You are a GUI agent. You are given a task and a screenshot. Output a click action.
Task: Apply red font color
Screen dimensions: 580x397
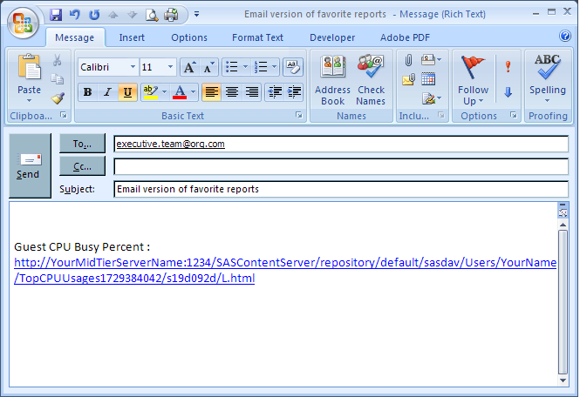click(180, 91)
